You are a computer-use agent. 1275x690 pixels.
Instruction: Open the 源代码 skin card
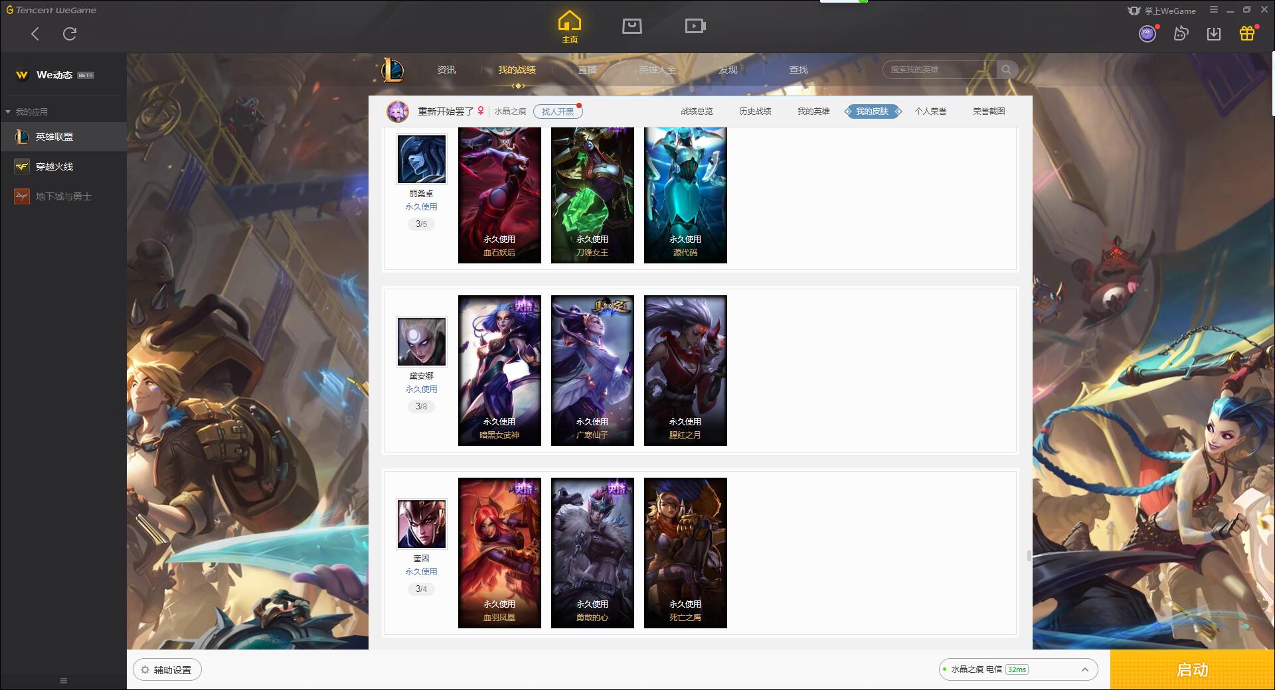click(x=685, y=195)
